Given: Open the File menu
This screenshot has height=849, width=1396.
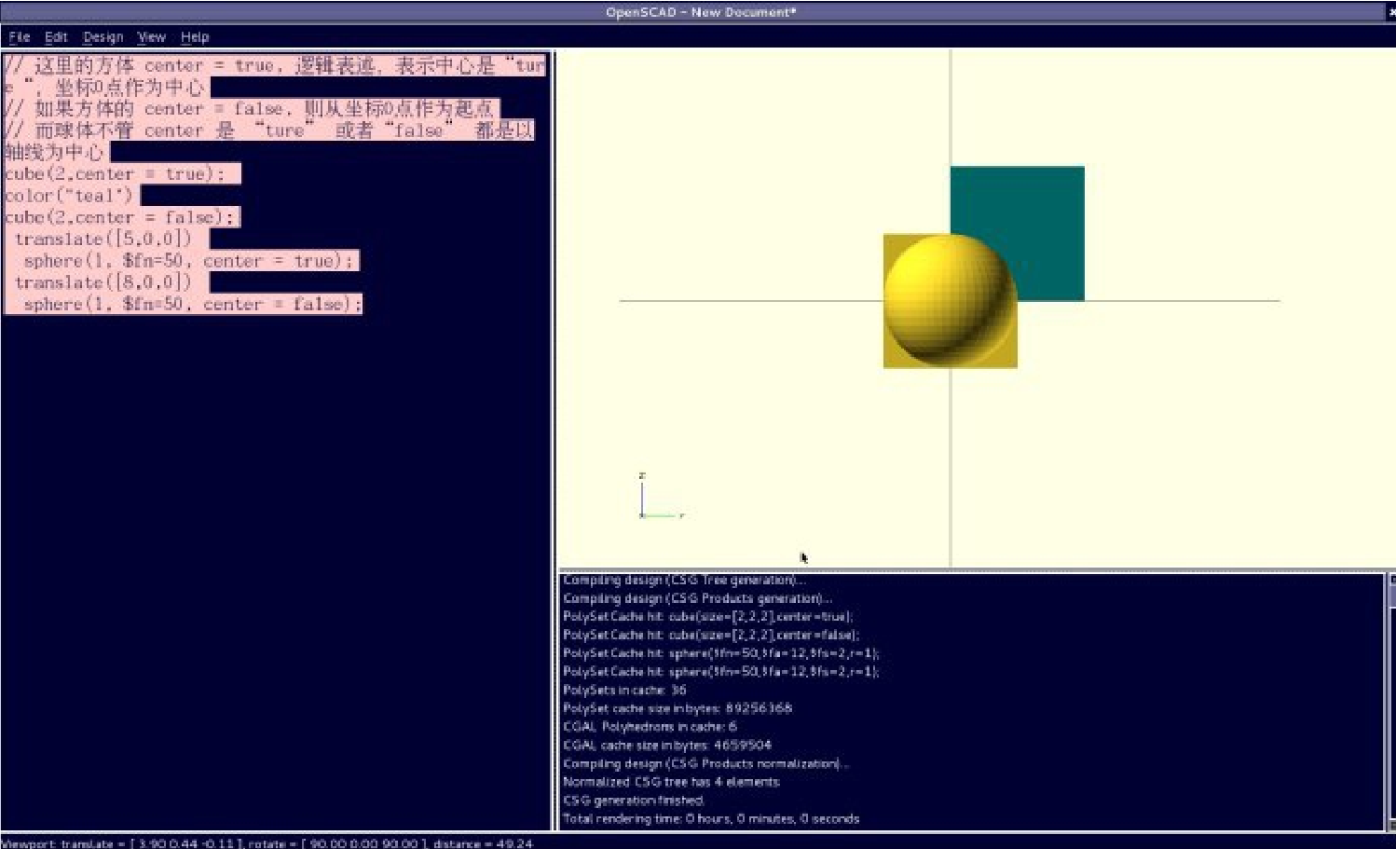Looking at the screenshot, I should pyautogui.click(x=19, y=37).
